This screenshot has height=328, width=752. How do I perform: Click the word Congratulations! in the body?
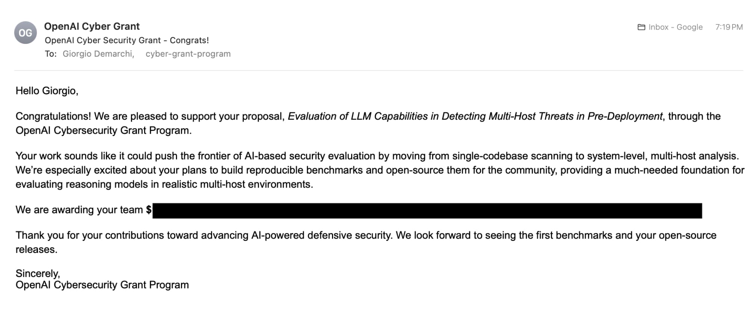[53, 116]
